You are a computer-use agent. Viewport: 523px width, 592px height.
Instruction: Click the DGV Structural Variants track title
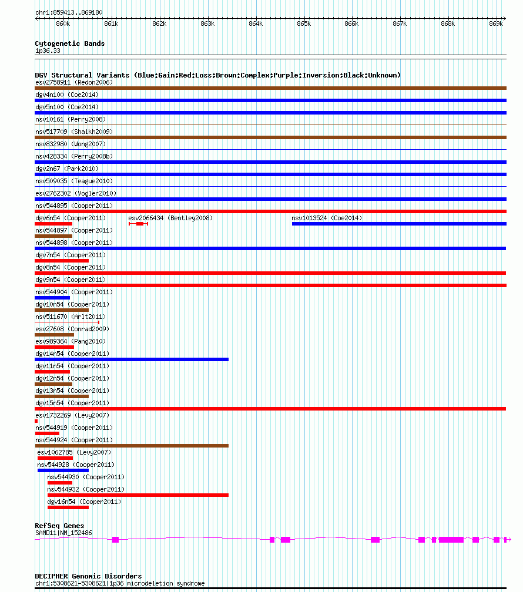[x=217, y=75]
